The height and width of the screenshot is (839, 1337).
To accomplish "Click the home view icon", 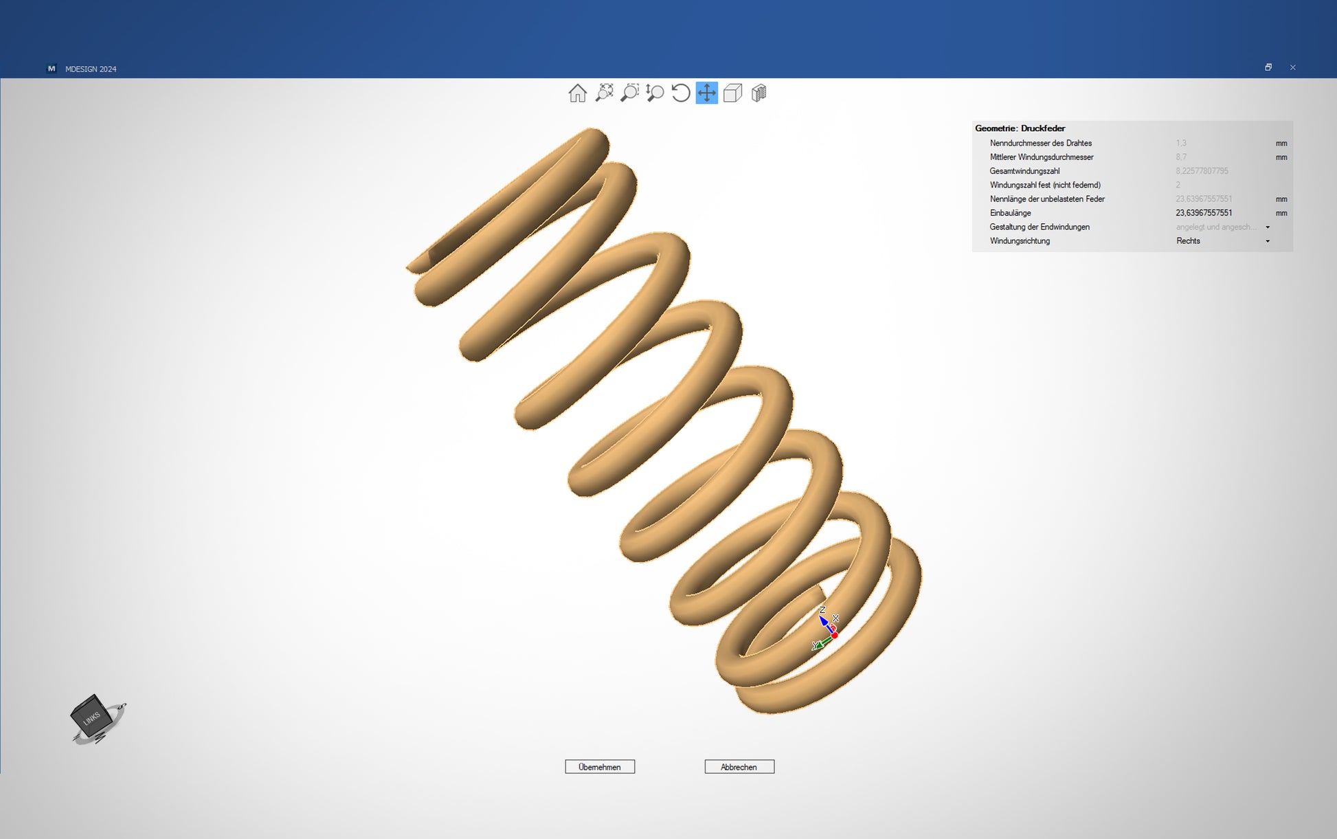I will (x=577, y=93).
